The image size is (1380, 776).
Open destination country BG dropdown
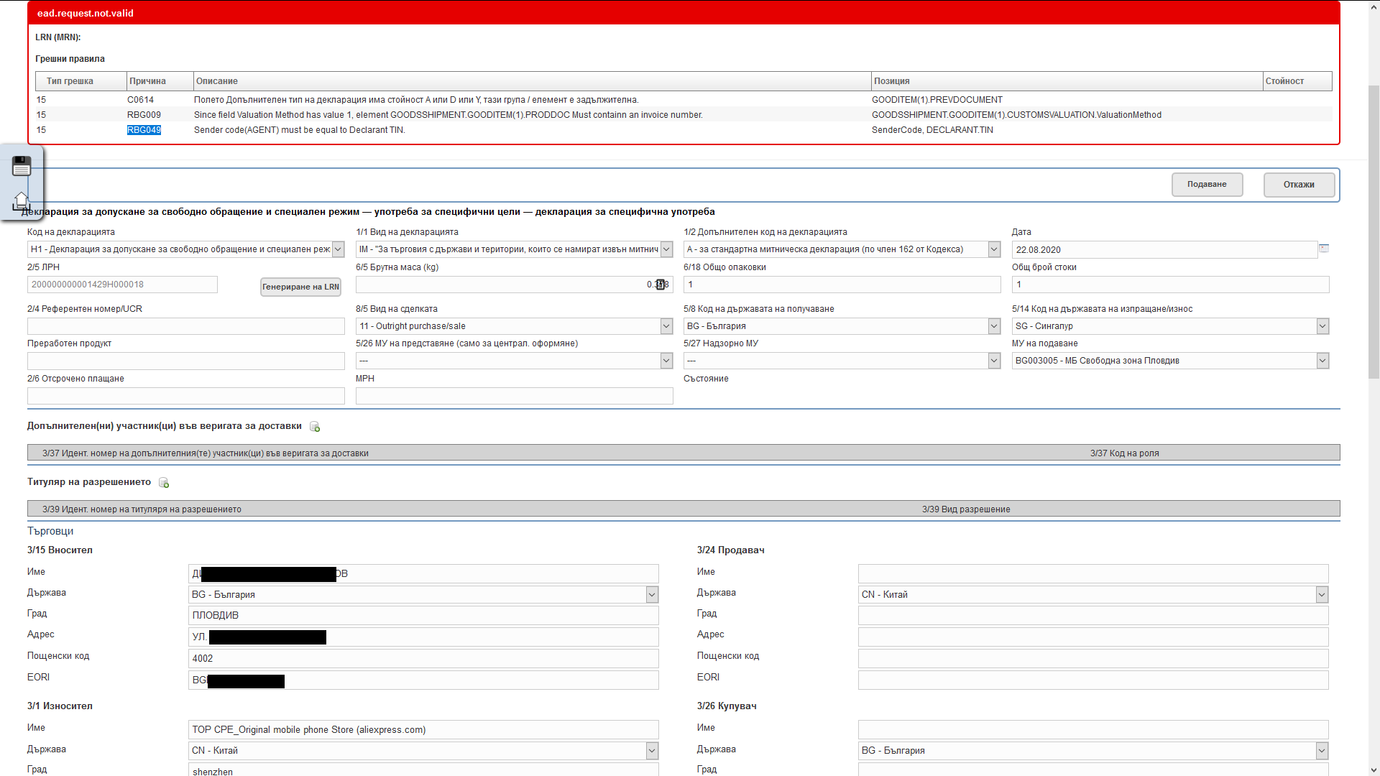point(994,326)
